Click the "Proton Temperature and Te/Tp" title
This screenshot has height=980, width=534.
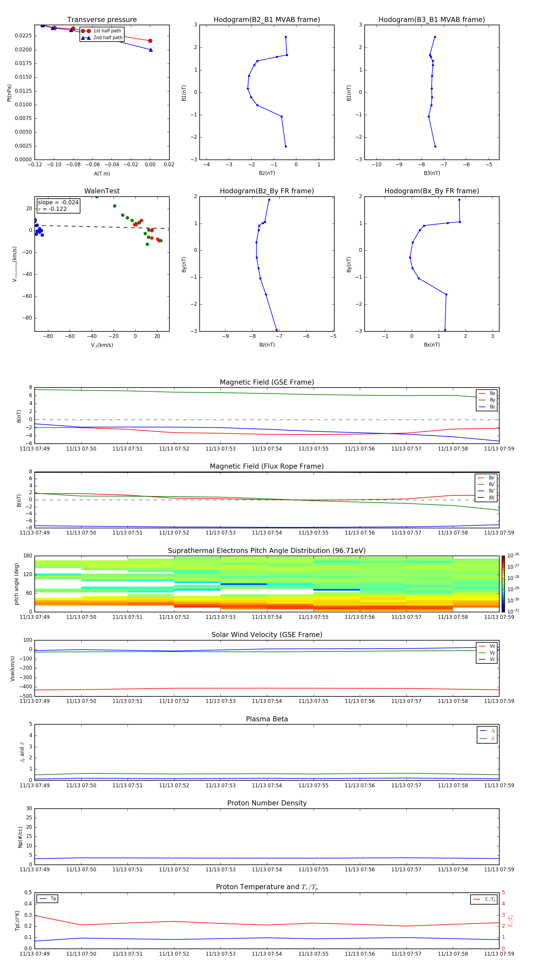coord(267,887)
